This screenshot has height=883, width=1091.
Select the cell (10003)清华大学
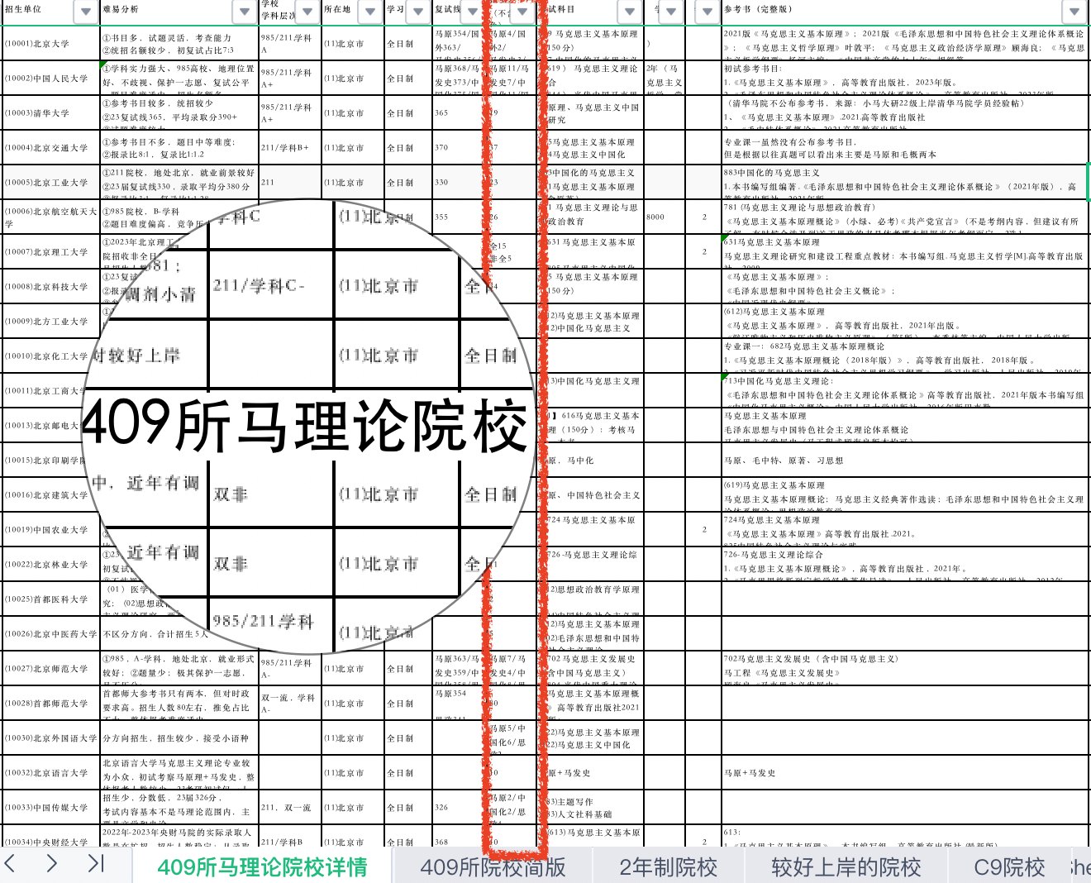click(50, 113)
